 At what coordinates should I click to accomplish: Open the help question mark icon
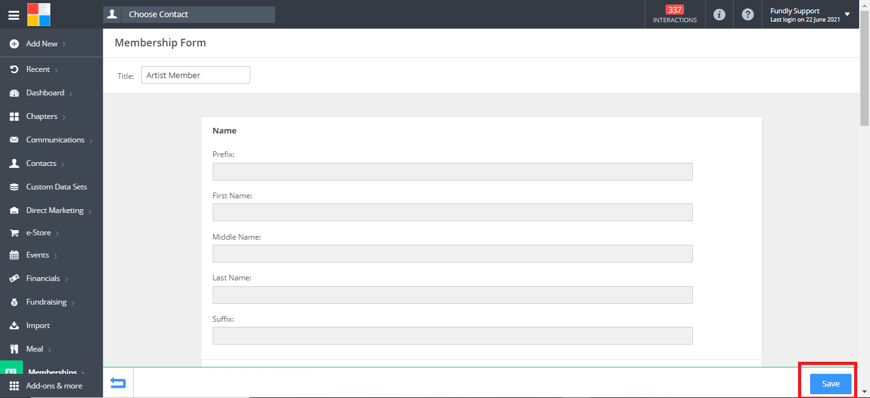coord(748,15)
